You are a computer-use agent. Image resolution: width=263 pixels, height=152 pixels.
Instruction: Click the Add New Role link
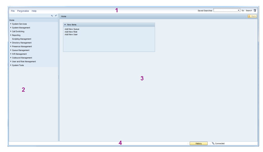pyautogui.click(x=71, y=32)
